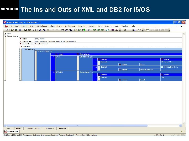The height and width of the screenshot is (141, 189).
Task: Switch to the Authentic view tab
Action: pos(50,128)
